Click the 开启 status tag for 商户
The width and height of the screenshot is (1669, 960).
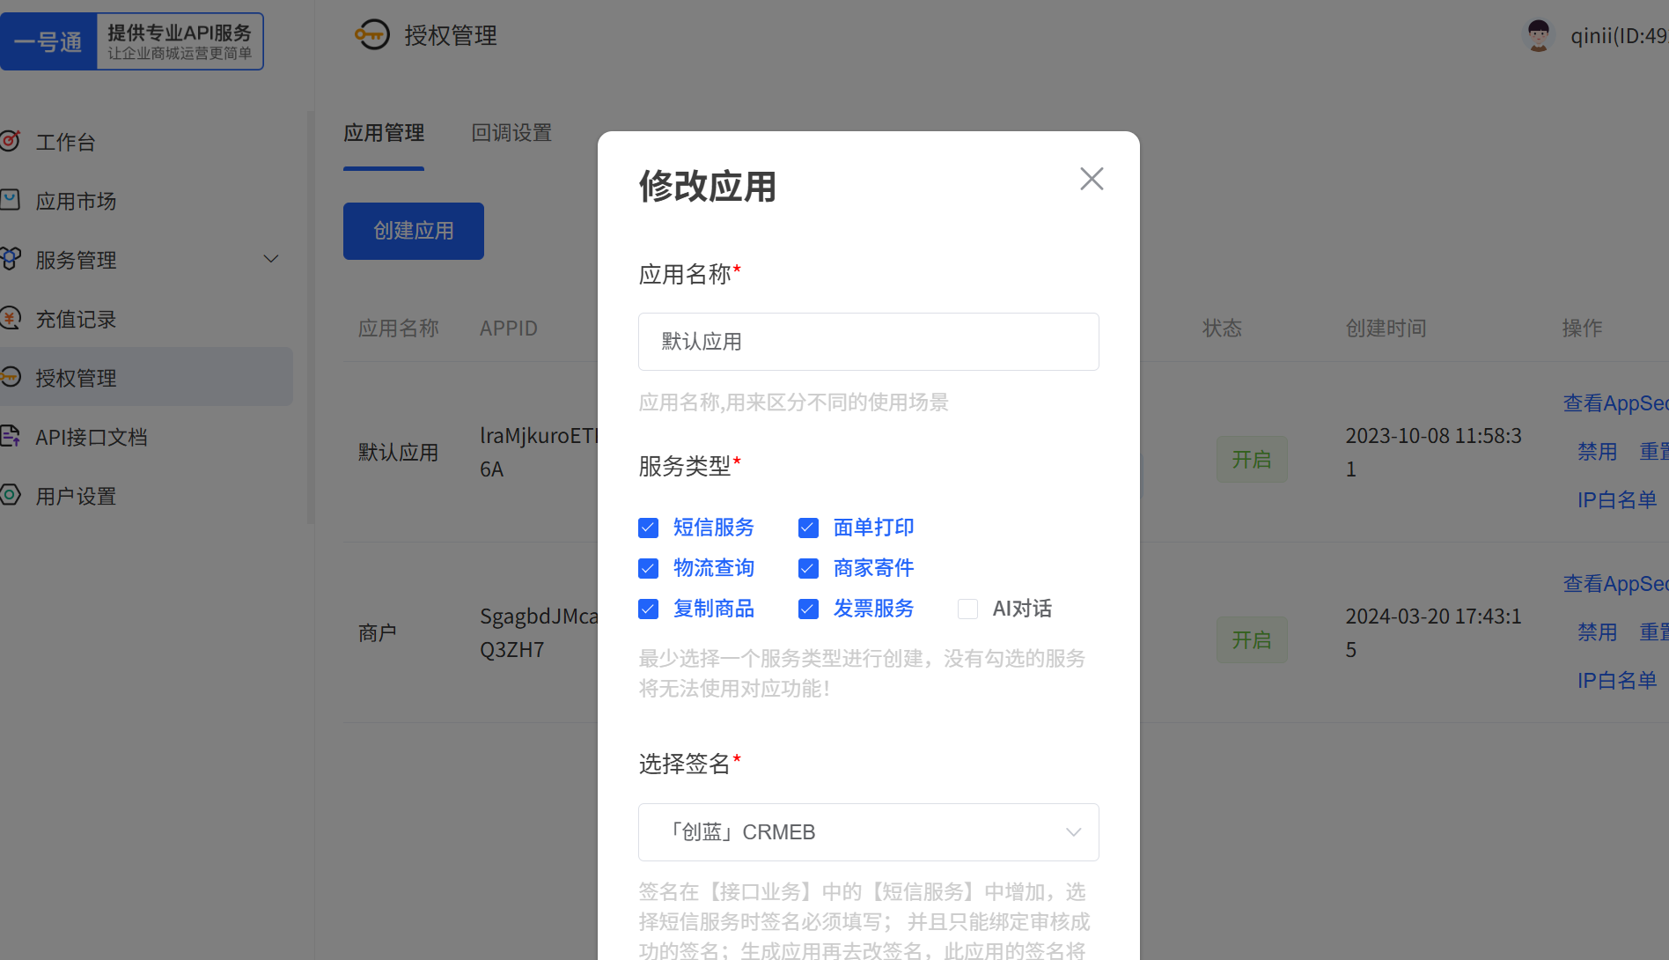(1252, 639)
